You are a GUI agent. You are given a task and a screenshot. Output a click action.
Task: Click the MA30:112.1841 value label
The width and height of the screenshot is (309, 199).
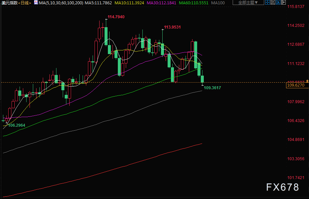coord(161,3)
